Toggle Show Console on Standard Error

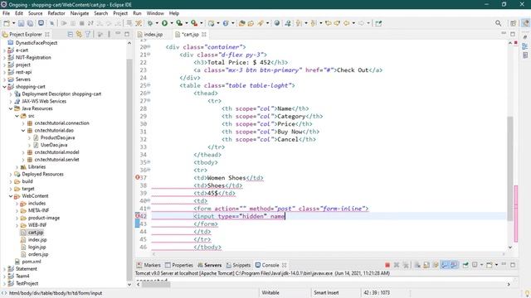[x=454, y=265]
